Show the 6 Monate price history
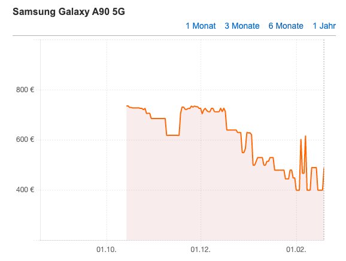Viewport: 346px width, 261px height. click(286, 26)
